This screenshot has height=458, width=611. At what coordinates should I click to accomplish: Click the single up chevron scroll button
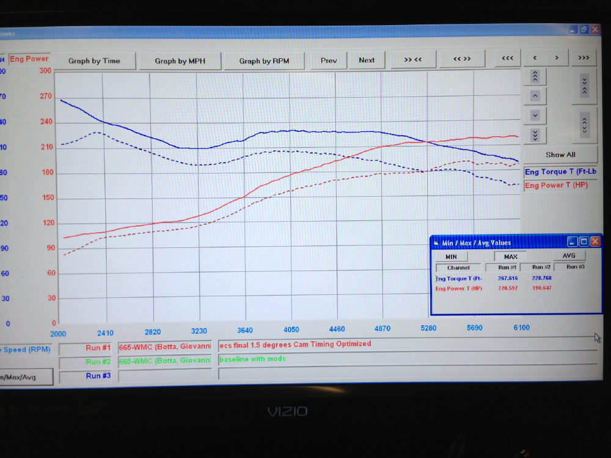[x=535, y=96]
